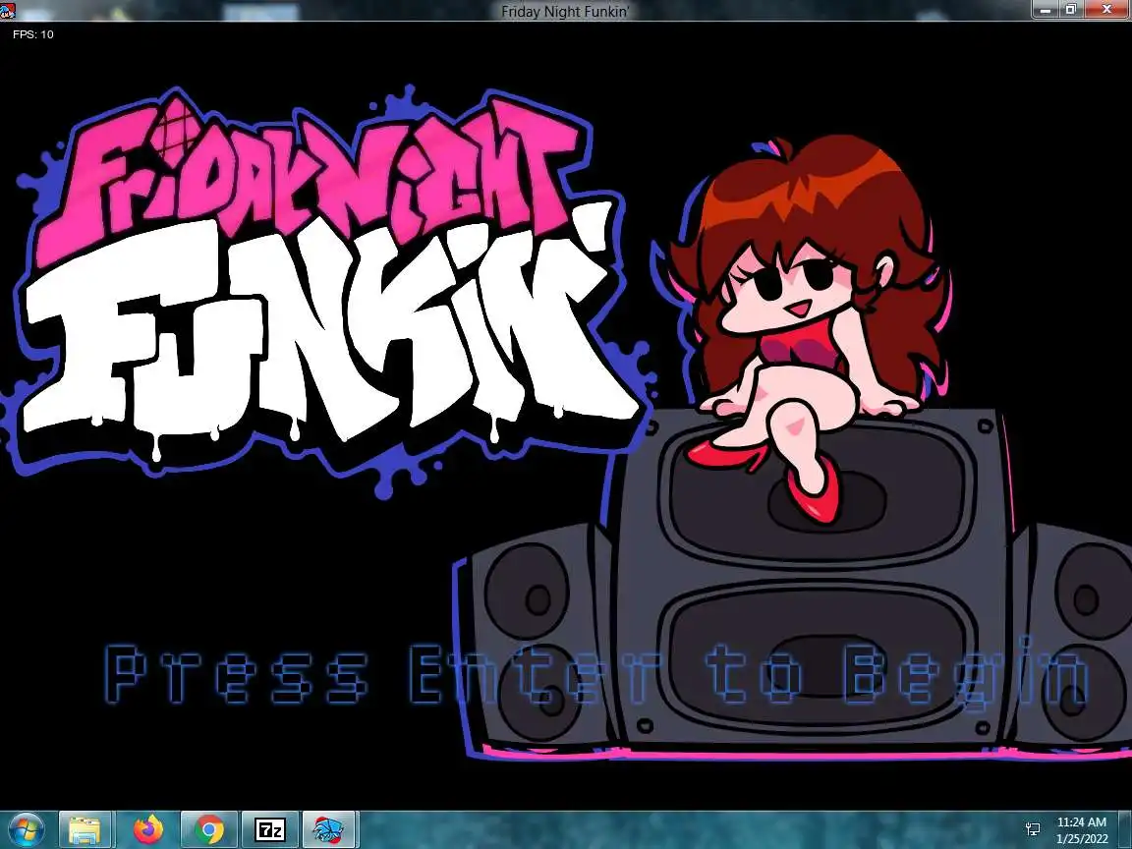Image resolution: width=1132 pixels, height=849 pixels.
Task: Launch Google Chrome from the taskbar
Action: coord(208,830)
